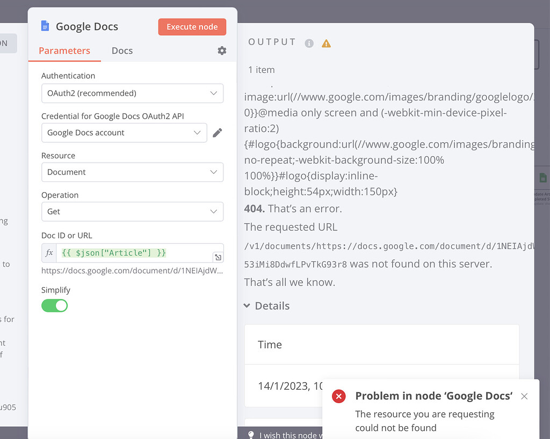
Task: Select the Parameters tab
Action: pyautogui.click(x=64, y=50)
